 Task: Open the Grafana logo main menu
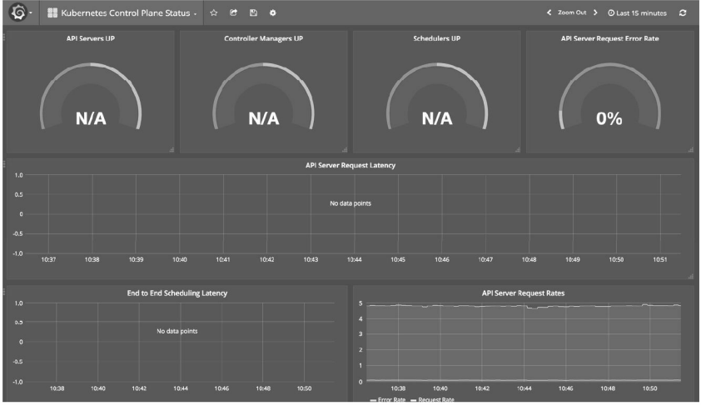tap(20, 13)
